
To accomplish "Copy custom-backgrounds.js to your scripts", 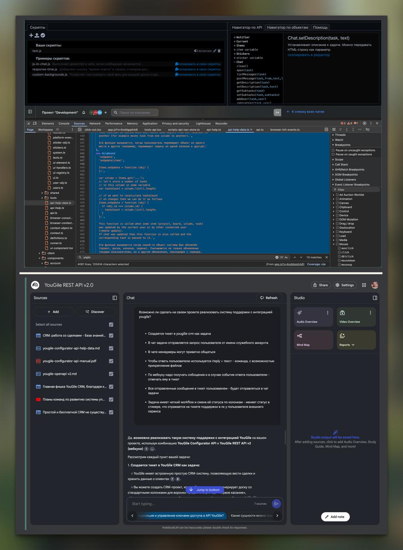I will pos(198,74).
